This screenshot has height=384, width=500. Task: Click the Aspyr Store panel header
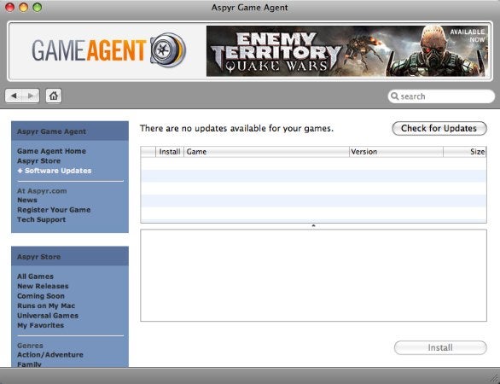[70, 256]
